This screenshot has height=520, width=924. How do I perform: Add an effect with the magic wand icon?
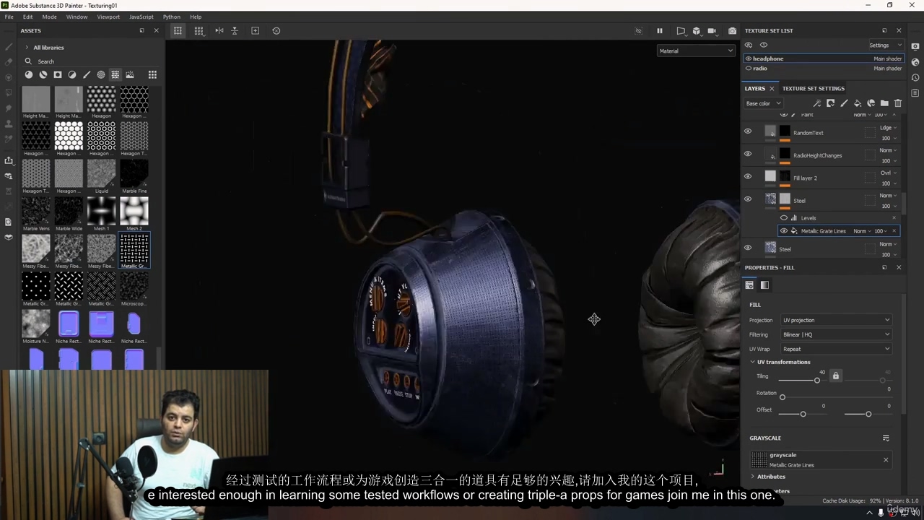pyautogui.click(x=816, y=103)
